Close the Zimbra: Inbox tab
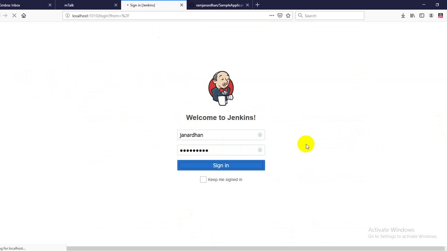This screenshot has width=447, height=251. tap(50, 5)
